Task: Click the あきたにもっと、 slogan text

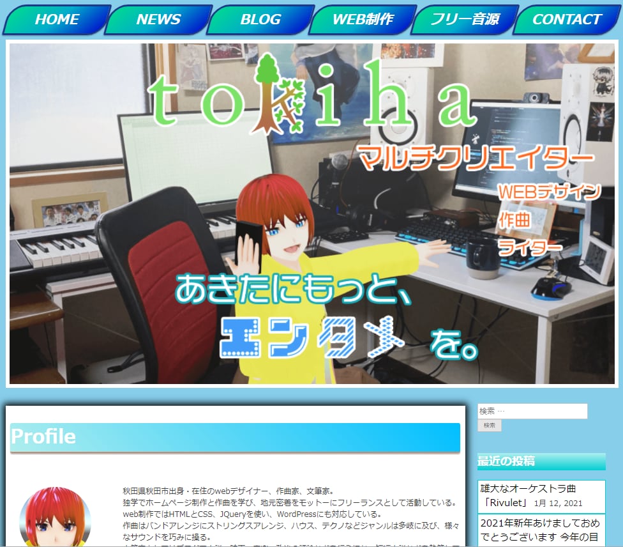Action: [293, 289]
